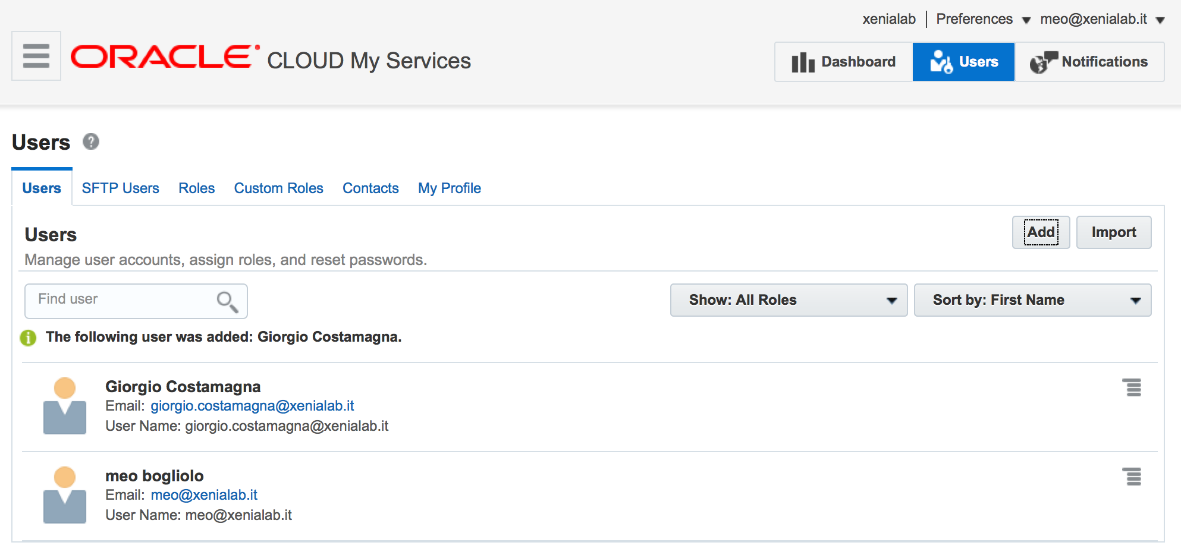
Task: Open the hamburger navigation menu
Action: (x=36, y=56)
